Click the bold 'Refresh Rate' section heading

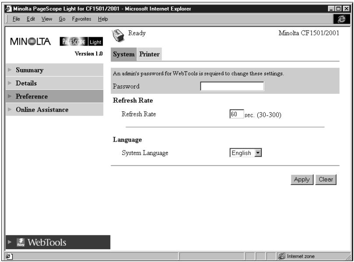(133, 100)
